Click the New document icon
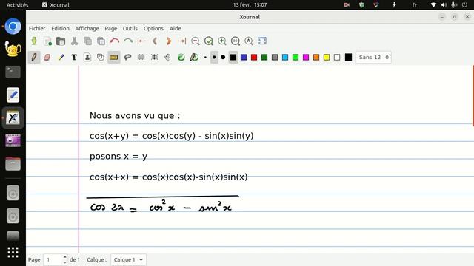 47,41
